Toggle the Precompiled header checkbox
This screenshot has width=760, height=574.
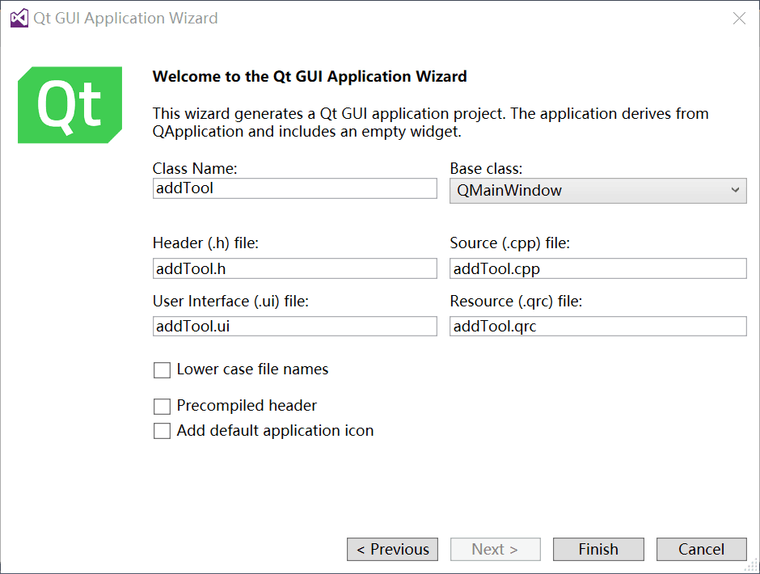click(x=163, y=407)
